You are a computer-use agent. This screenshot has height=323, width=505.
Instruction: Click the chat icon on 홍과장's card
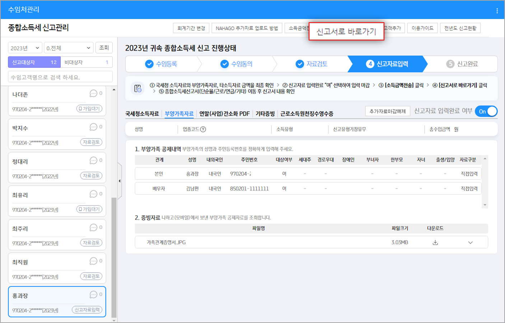click(93, 295)
